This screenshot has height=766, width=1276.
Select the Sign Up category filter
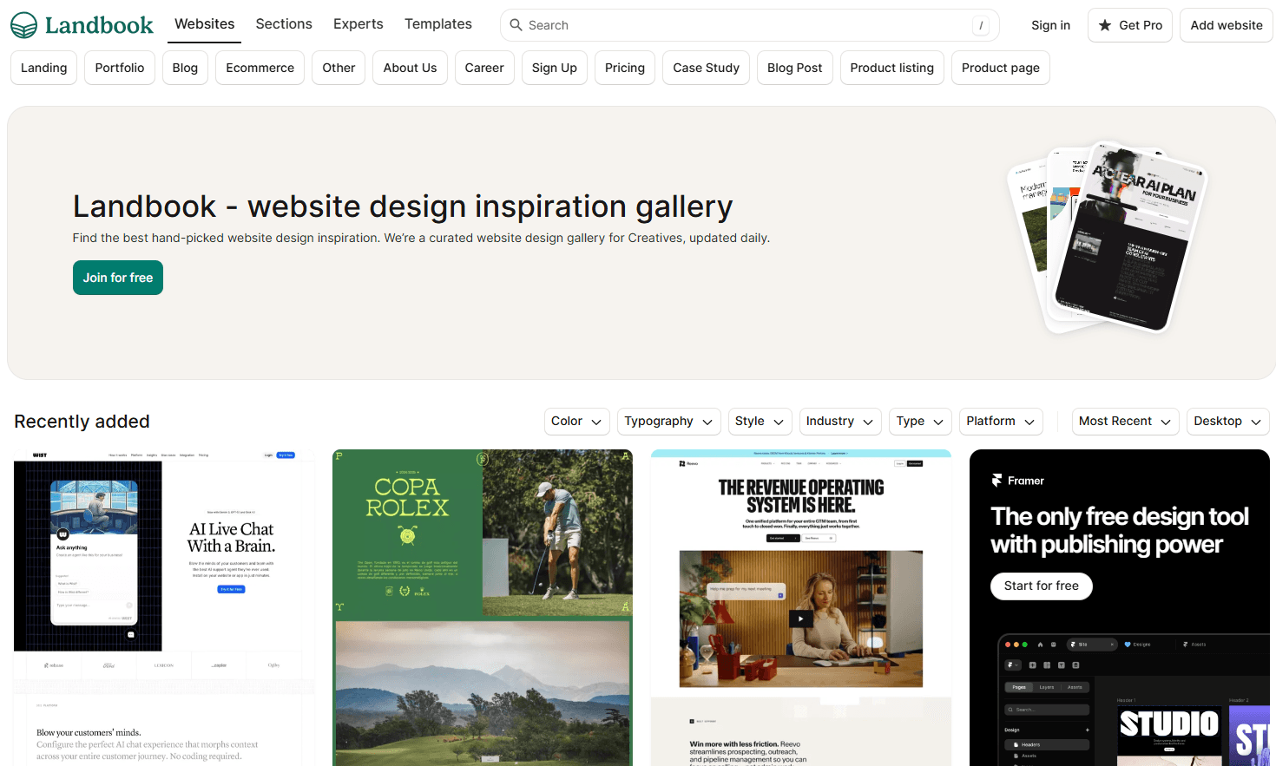[x=555, y=68]
